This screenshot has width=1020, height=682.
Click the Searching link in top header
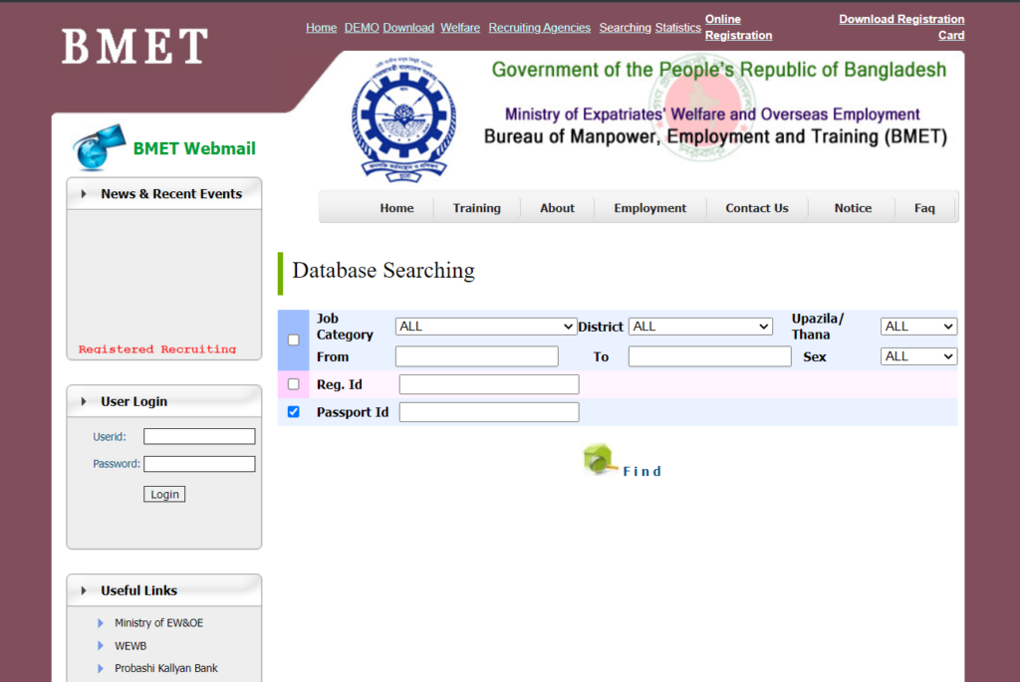(x=626, y=27)
